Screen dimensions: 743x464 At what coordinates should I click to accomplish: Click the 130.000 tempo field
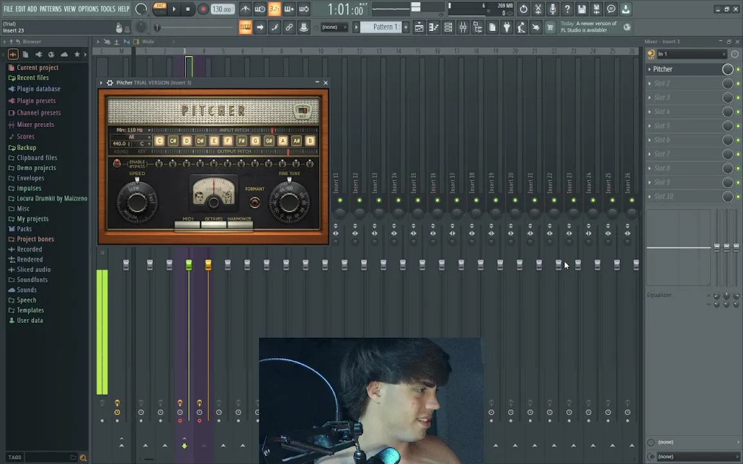click(x=223, y=10)
